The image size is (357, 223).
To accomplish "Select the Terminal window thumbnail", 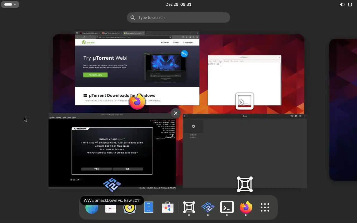I will [245, 80].
